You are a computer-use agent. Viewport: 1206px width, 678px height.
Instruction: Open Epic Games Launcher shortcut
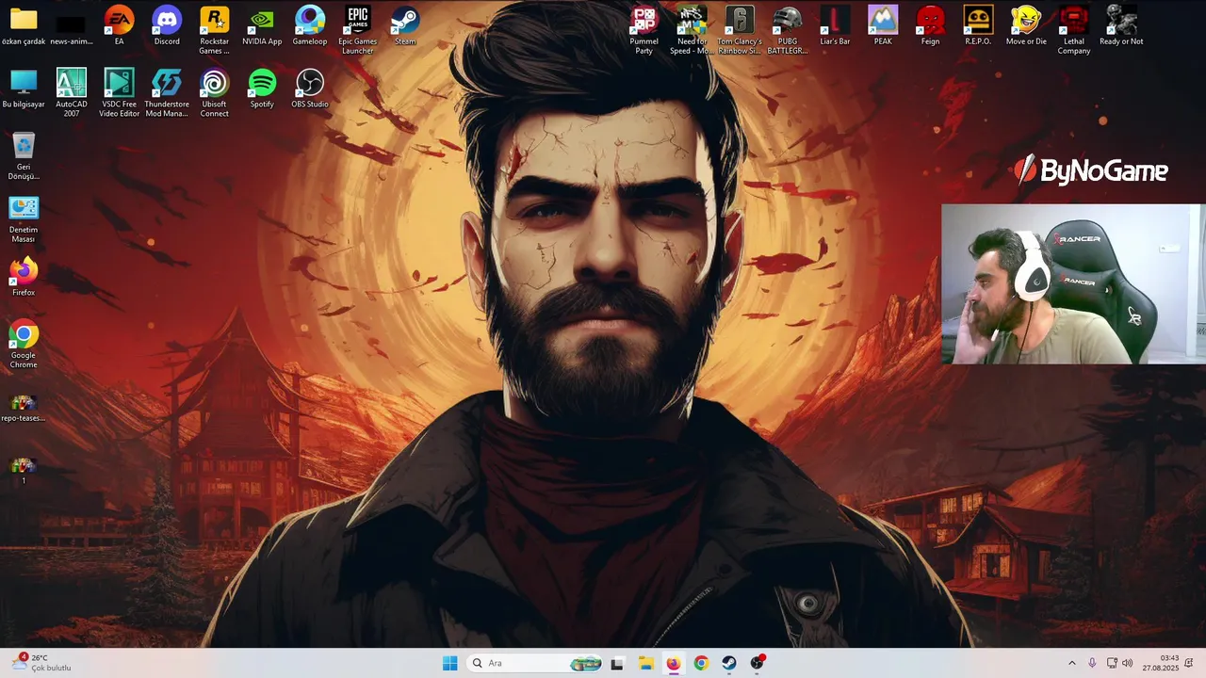pyautogui.click(x=357, y=31)
